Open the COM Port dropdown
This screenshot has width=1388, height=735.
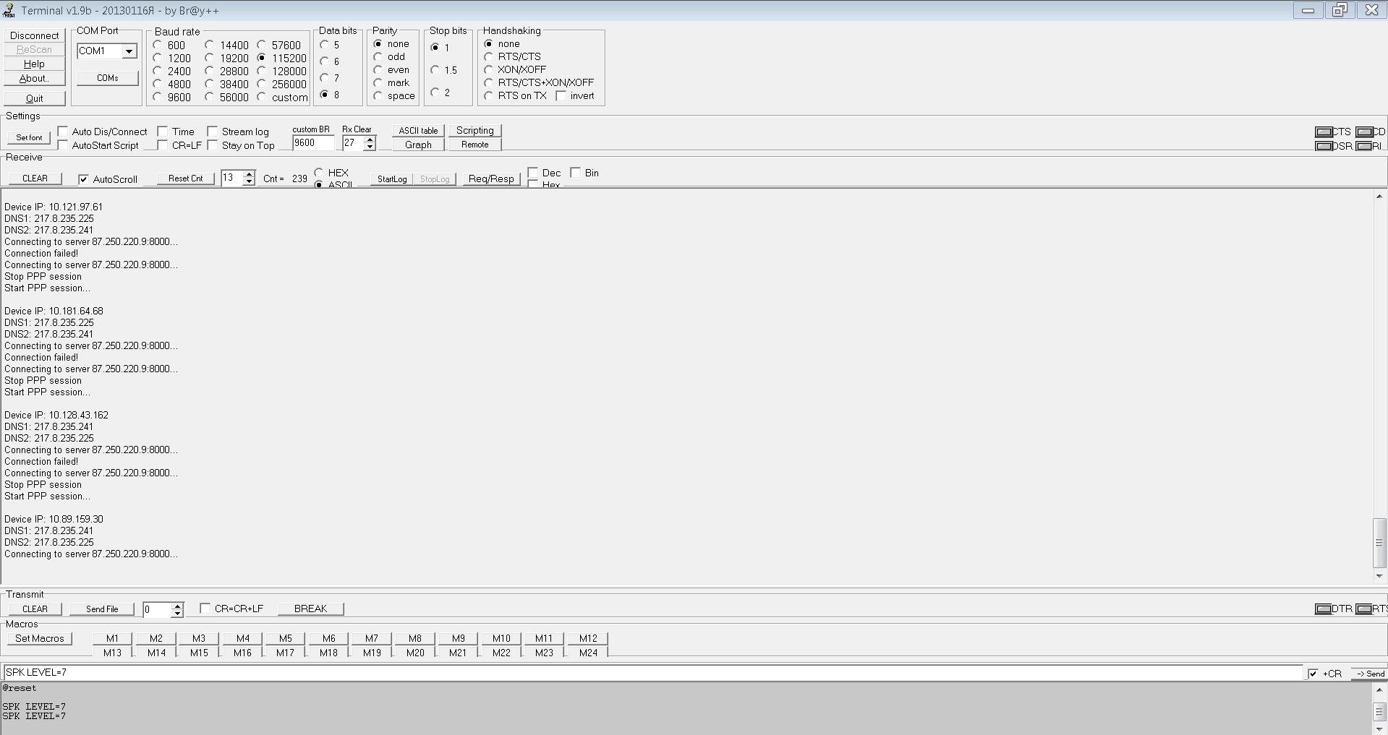(x=129, y=51)
